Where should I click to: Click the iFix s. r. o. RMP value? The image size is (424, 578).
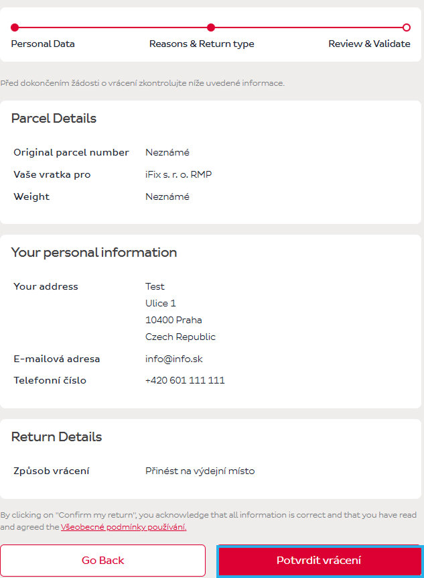179,175
